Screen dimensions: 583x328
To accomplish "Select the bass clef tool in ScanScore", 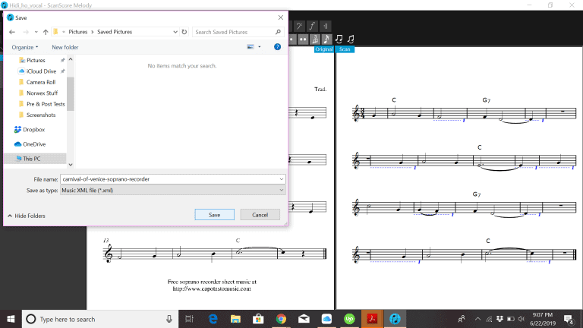I will [x=299, y=26].
